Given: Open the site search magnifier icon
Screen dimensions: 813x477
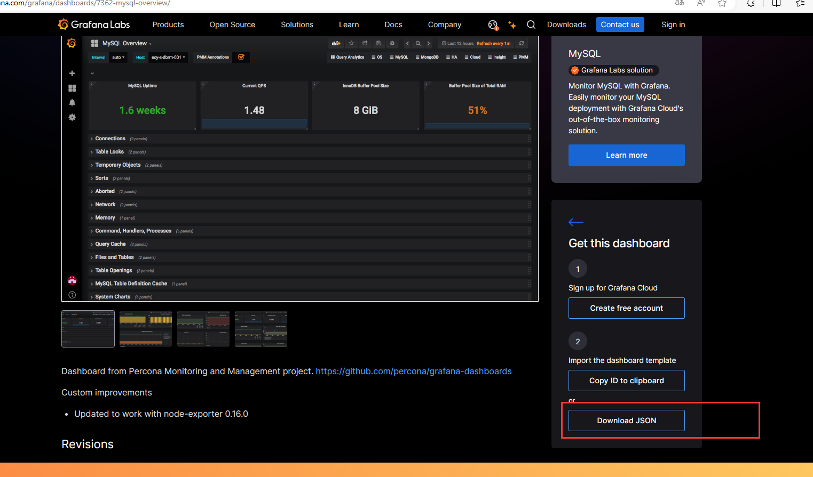Looking at the screenshot, I should pyautogui.click(x=531, y=25).
